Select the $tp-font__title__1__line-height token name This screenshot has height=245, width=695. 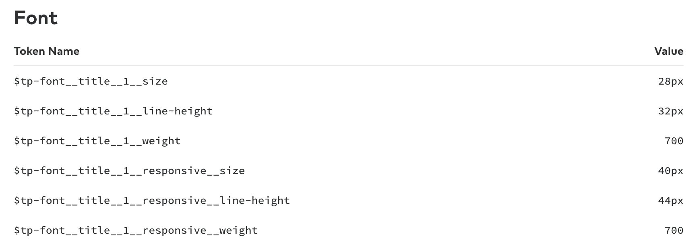coord(113,111)
